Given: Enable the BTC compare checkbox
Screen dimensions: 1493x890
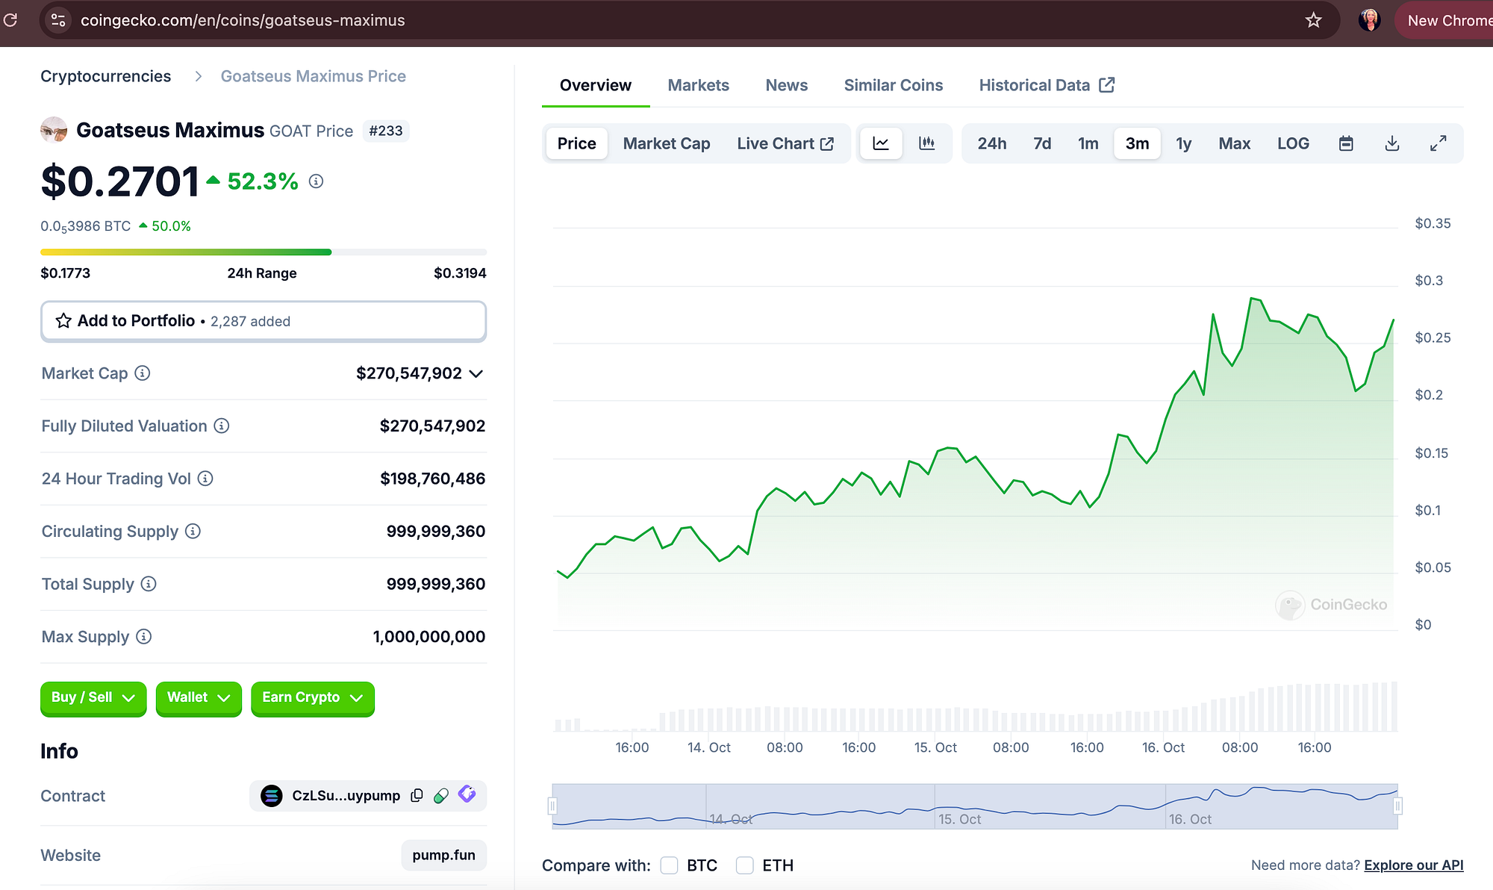Looking at the screenshot, I should pyautogui.click(x=669, y=865).
